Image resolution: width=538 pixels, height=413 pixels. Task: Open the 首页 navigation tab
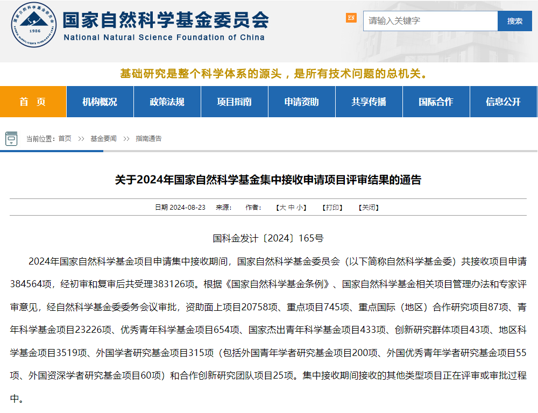[x=33, y=102]
